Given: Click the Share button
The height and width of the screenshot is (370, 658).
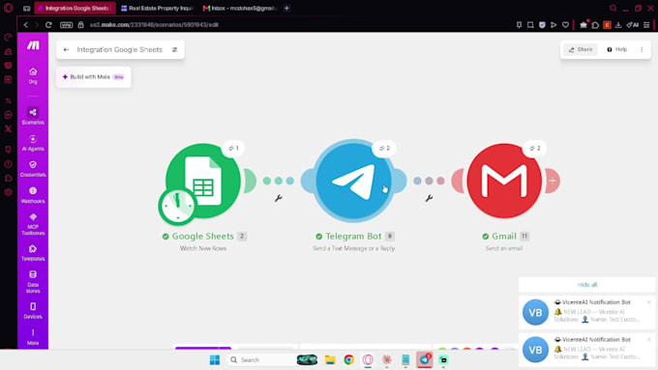Looking at the screenshot, I should (581, 49).
